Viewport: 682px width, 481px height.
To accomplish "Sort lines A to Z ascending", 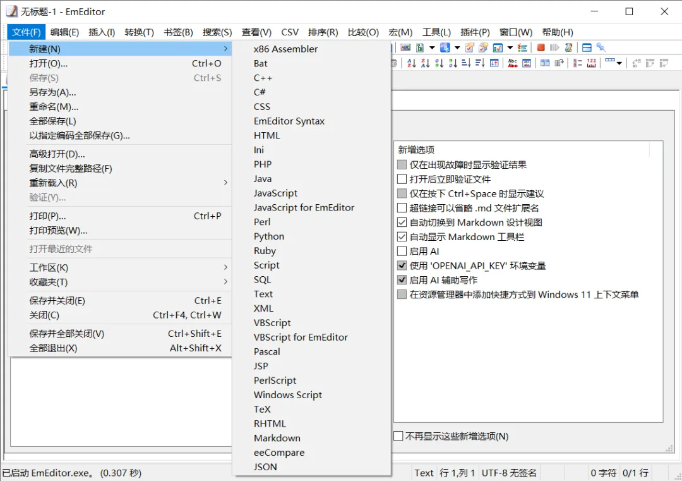I will [x=412, y=63].
